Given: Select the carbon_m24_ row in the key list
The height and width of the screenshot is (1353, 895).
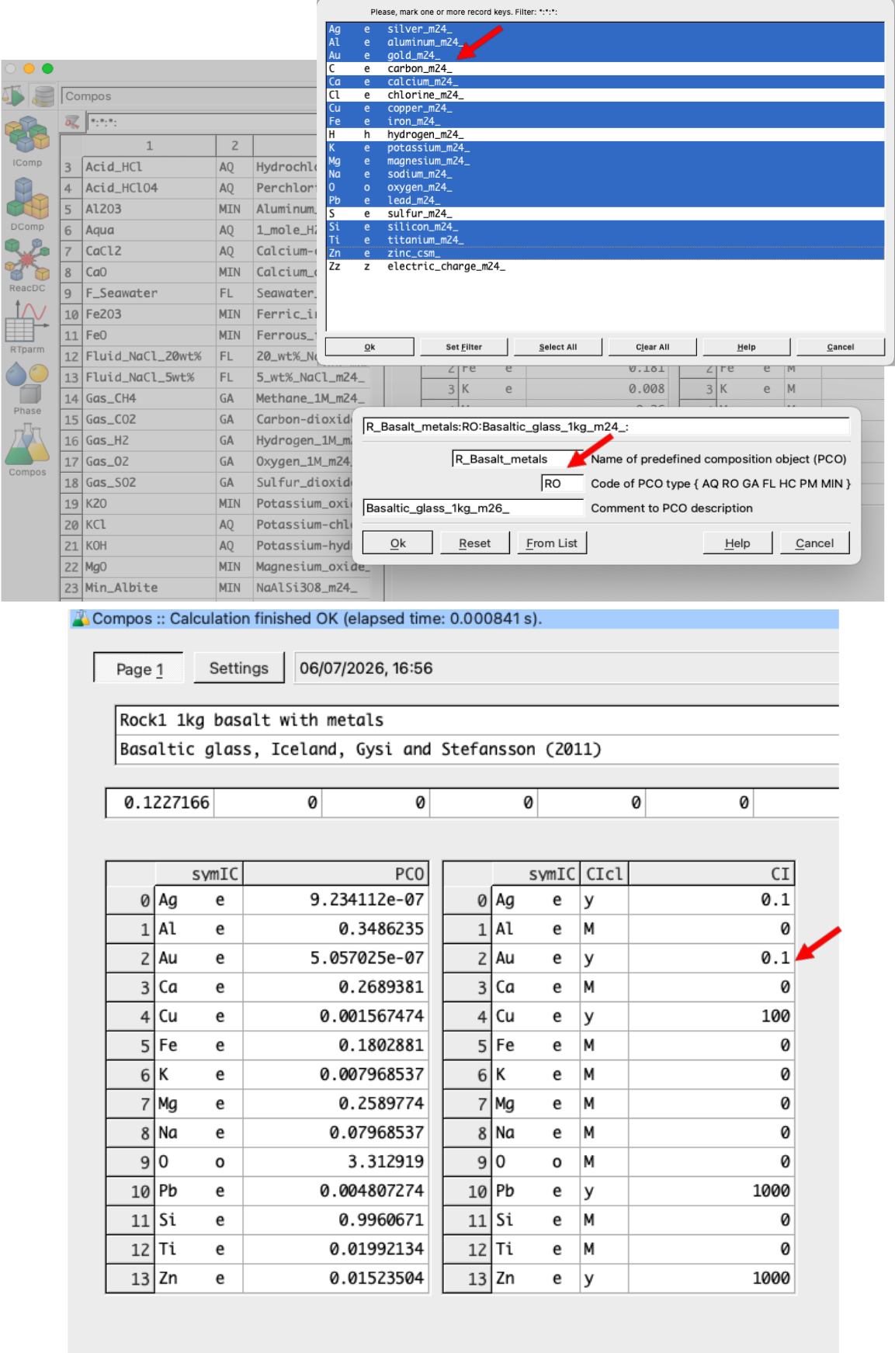Looking at the screenshot, I should 605,68.
